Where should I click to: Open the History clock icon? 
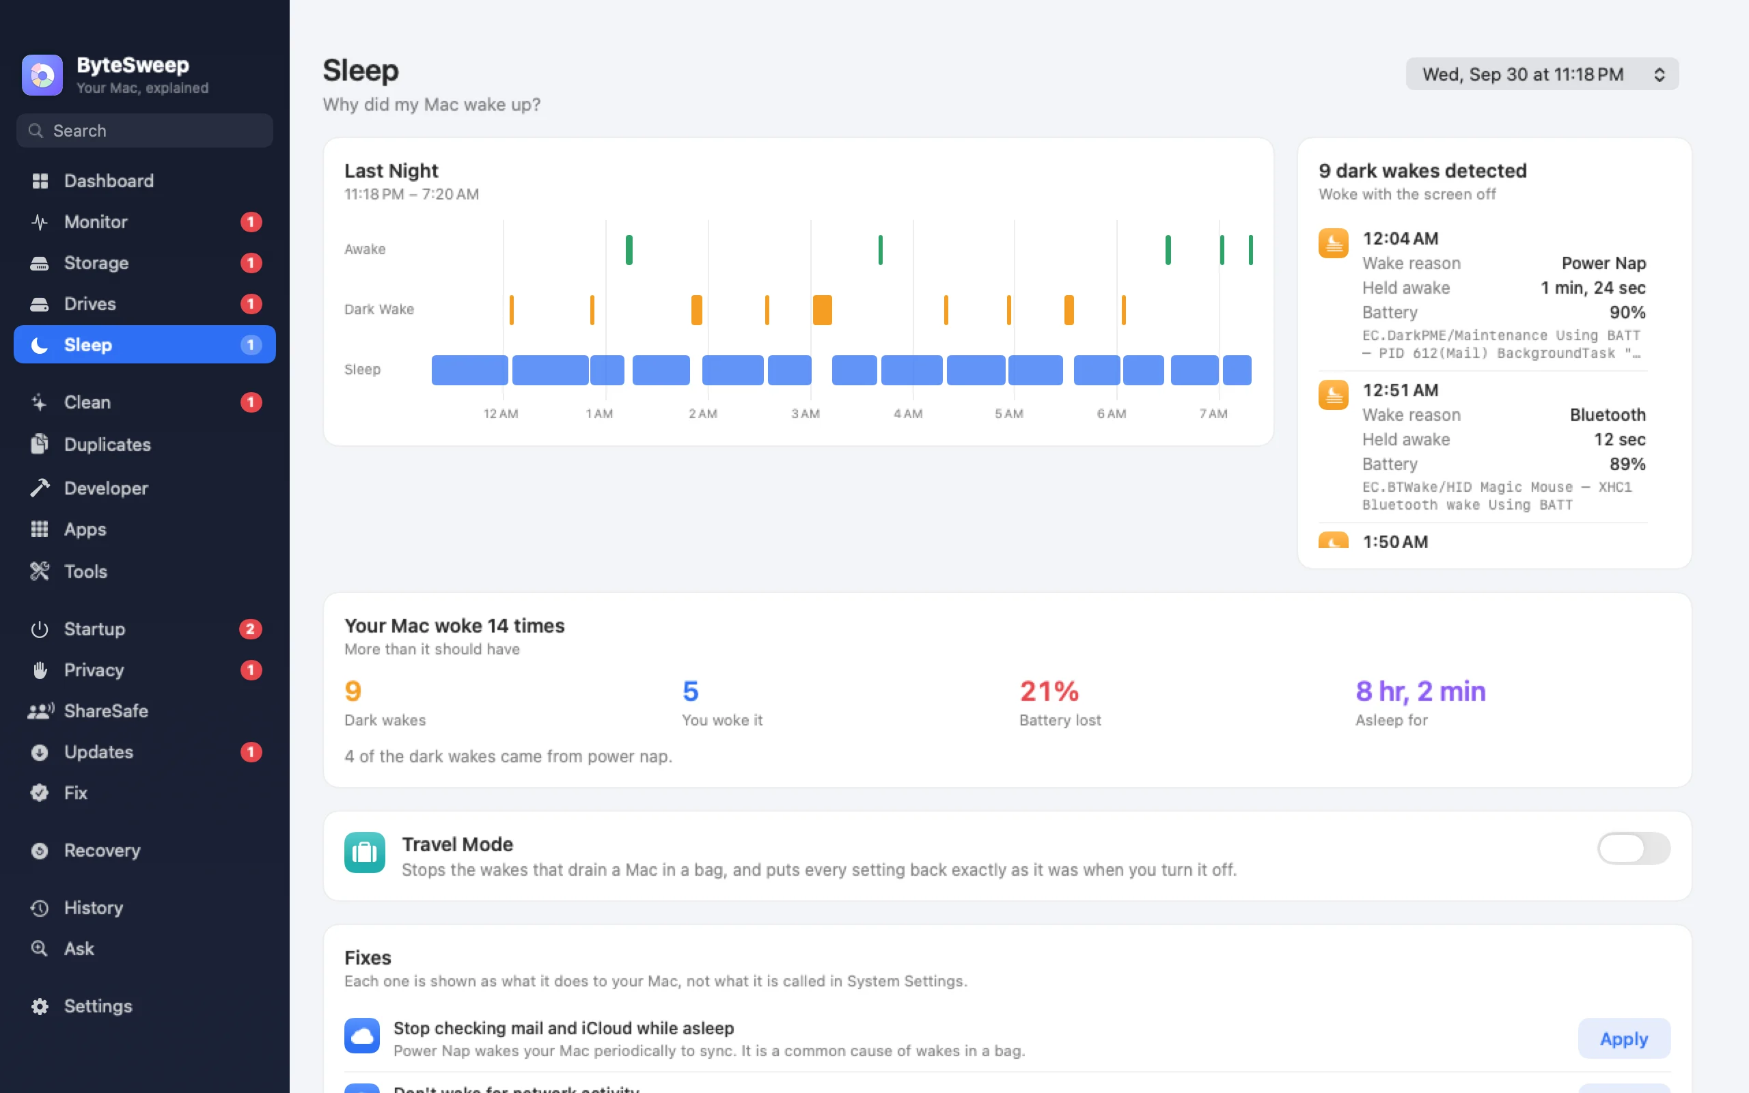tap(40, 908)
